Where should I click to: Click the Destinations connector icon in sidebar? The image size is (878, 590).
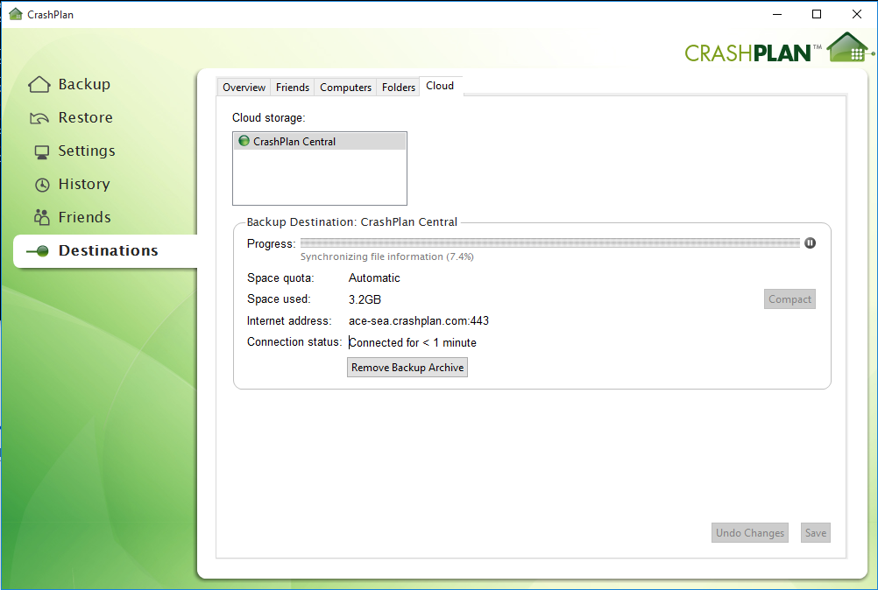(x=38, y=251)
